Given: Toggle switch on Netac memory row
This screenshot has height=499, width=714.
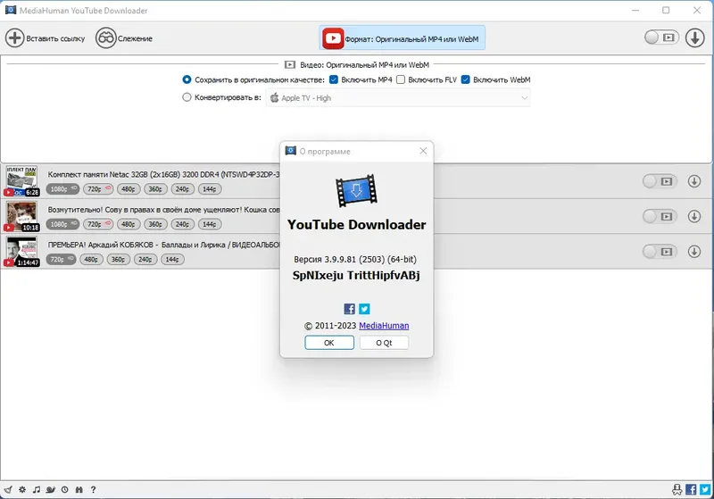Looking at the screenshot, I should pyautogui.click(x=660, y=181).
